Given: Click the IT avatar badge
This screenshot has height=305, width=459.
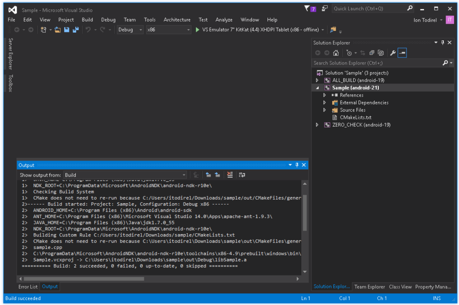Looking at the screenshot, I should pos(449,20).
